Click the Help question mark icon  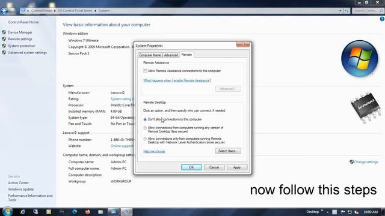[382, 19]
